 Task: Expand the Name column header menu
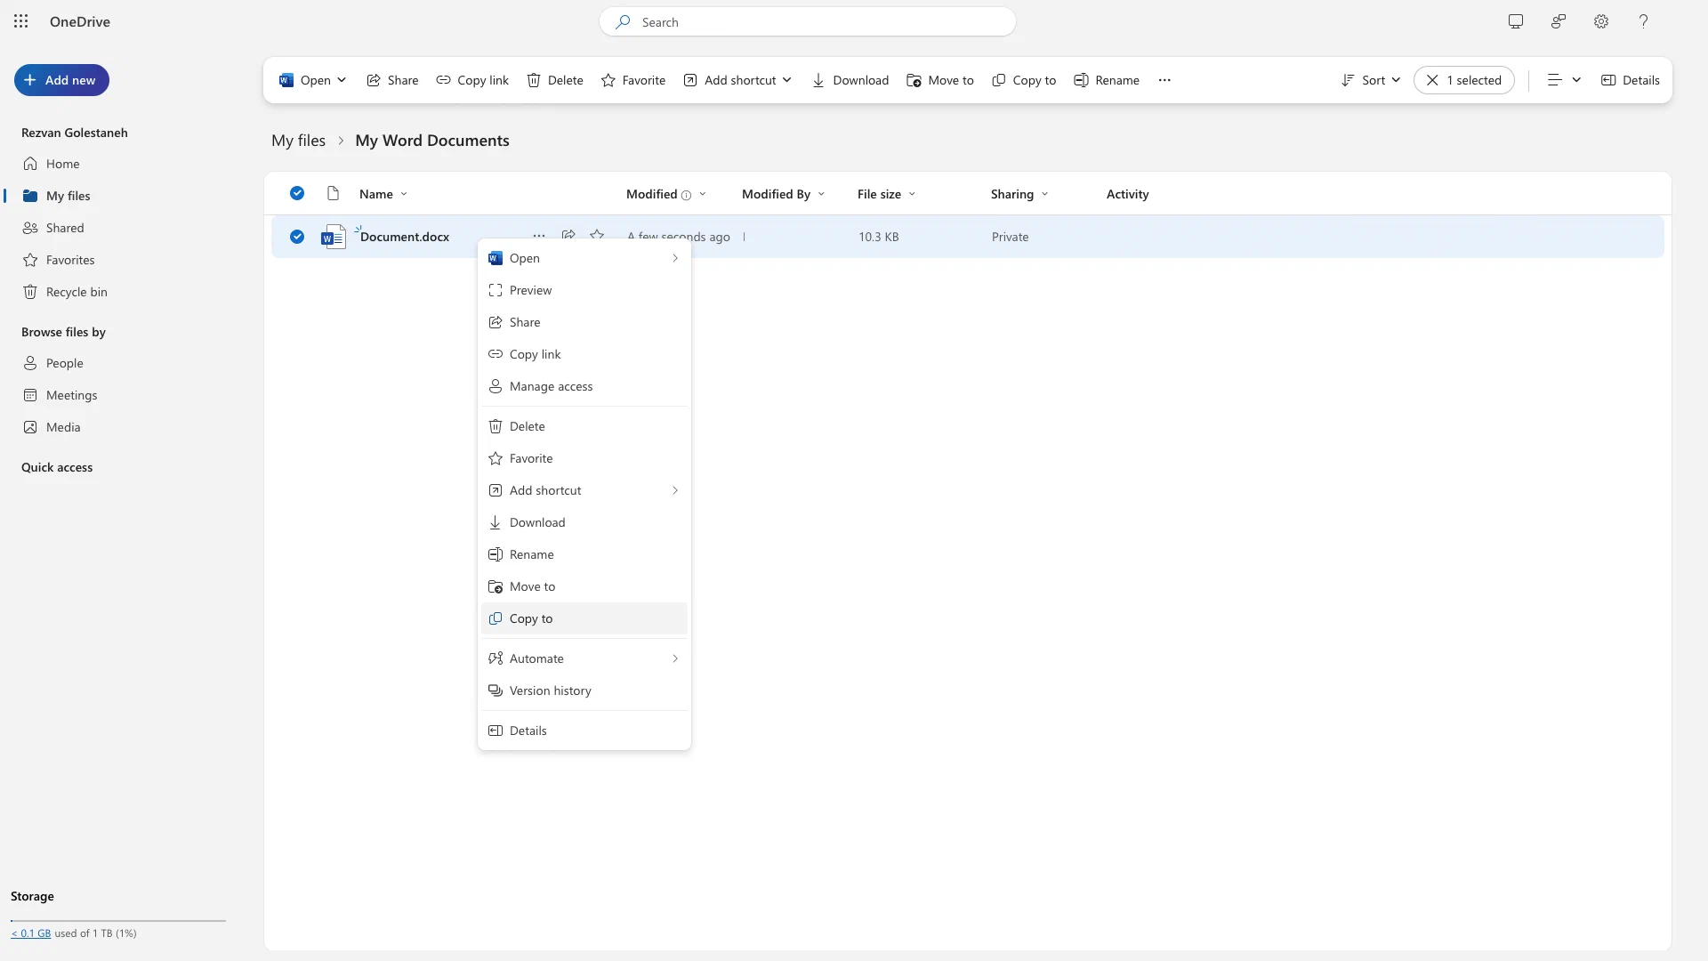click(404, 194)
